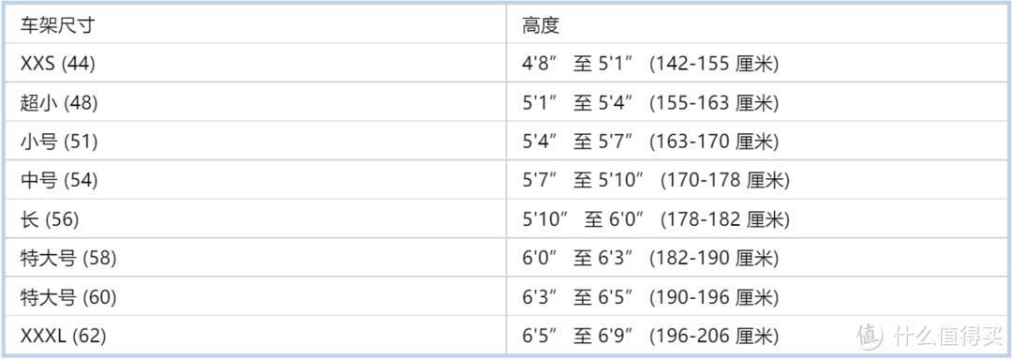
Task: Click the 142-155 厘米 height cell
Action: 756,63
